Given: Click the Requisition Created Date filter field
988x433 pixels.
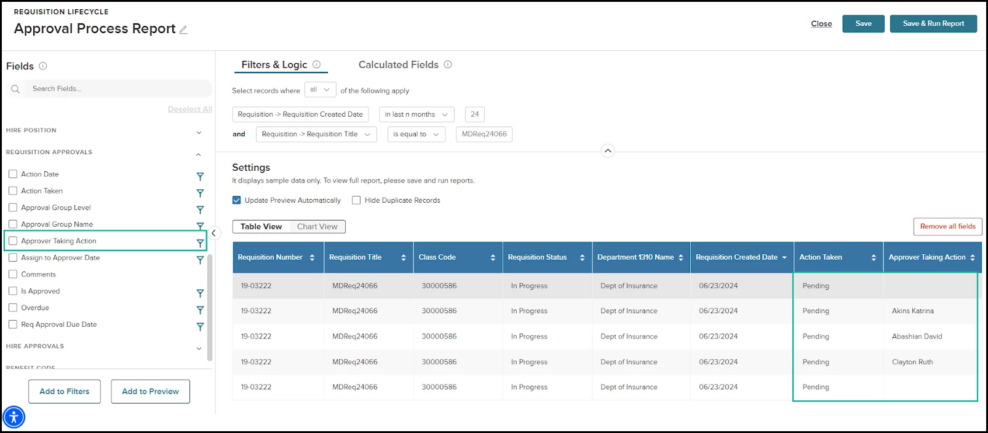Looking at the screenshot, I should point(300,114).
